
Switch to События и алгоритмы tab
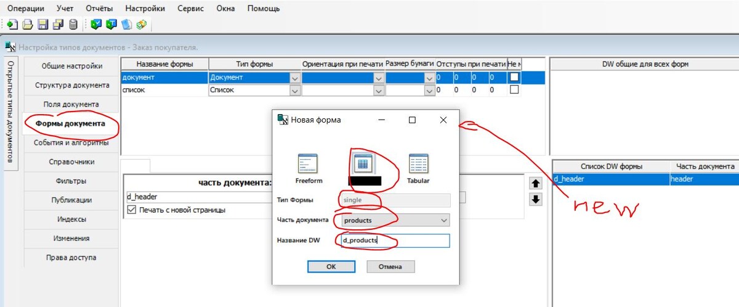72,142
